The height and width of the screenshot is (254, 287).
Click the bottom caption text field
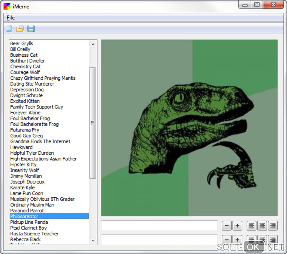159,240
